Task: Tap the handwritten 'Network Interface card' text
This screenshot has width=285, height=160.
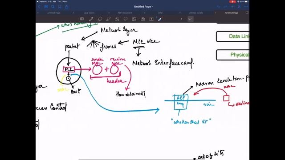Action: 163,63
